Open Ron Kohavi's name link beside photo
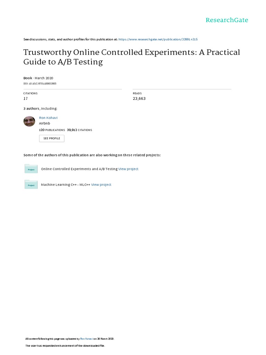Screen dimensions: 266x355 click(x=48, y=118)
